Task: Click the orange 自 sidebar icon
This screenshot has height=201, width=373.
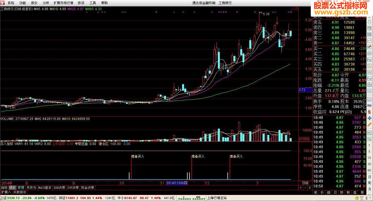Action: coord(369,72)
